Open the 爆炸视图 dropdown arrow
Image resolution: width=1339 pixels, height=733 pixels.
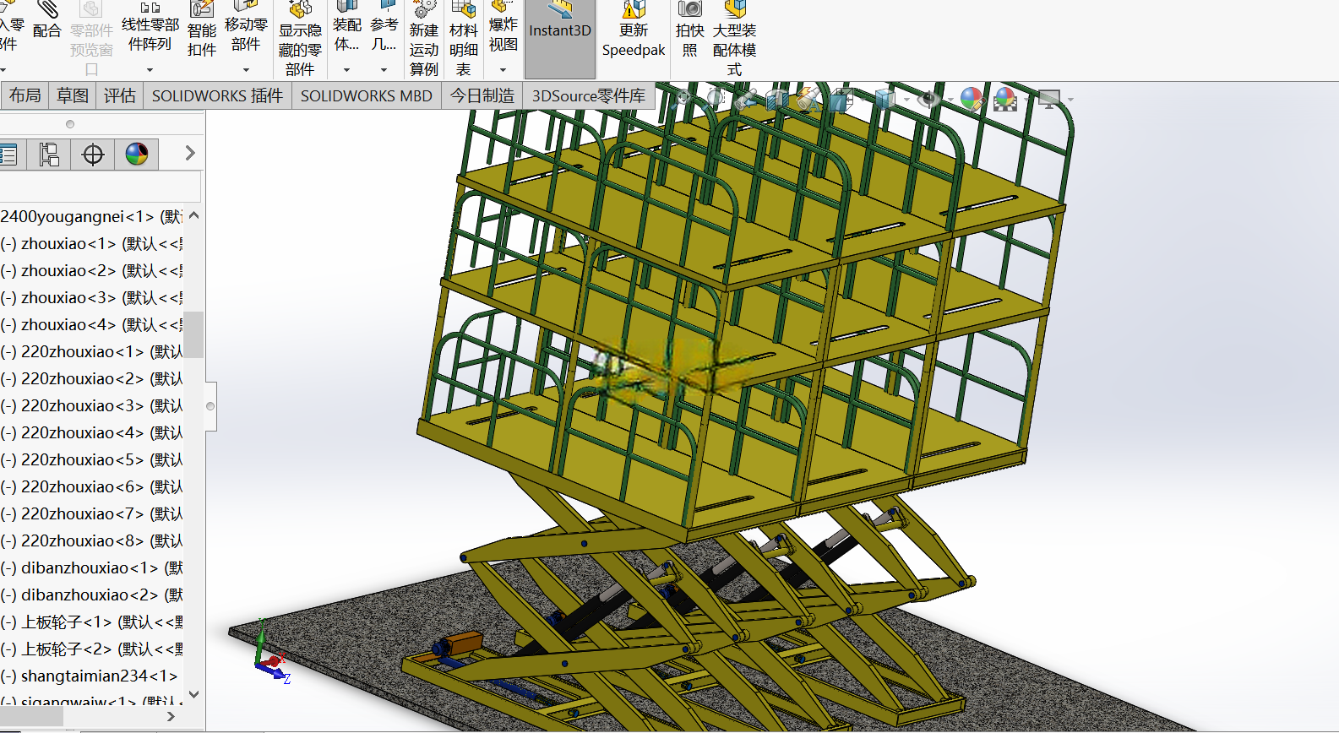(503, 70)
